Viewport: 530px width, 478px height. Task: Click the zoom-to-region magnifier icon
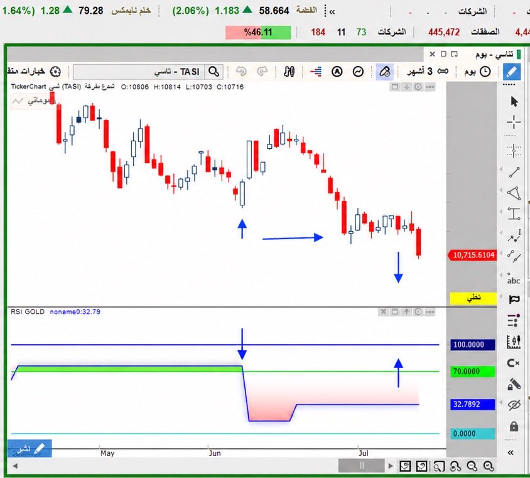pos(438,467)
